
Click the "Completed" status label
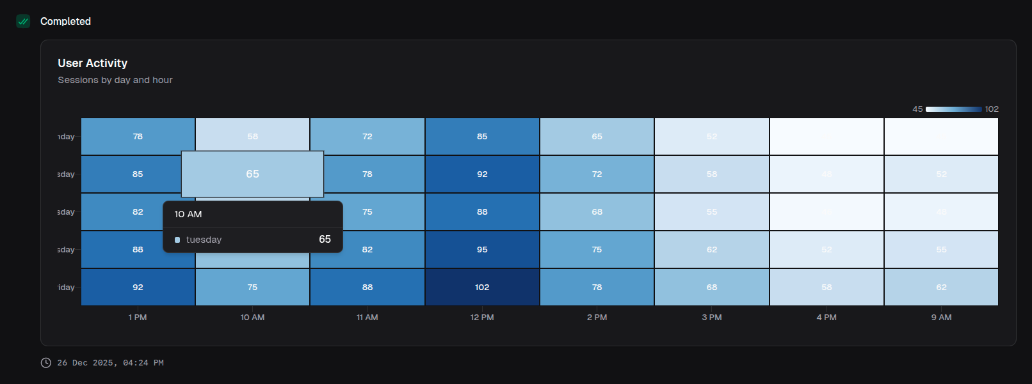(65, 22)
